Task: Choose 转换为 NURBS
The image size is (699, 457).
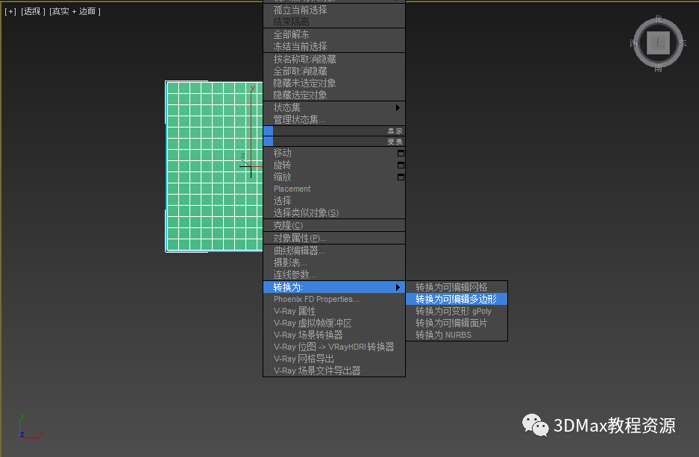Action: [x=457, y=335]
